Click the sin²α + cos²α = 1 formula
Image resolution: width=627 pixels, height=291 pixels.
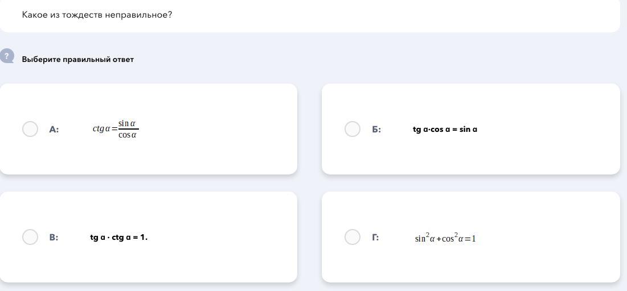[x=445, y=238]
